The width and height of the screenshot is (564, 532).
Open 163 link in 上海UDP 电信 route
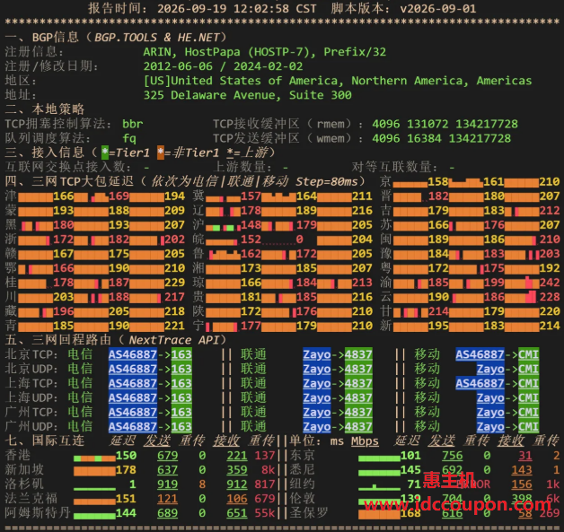181,397
